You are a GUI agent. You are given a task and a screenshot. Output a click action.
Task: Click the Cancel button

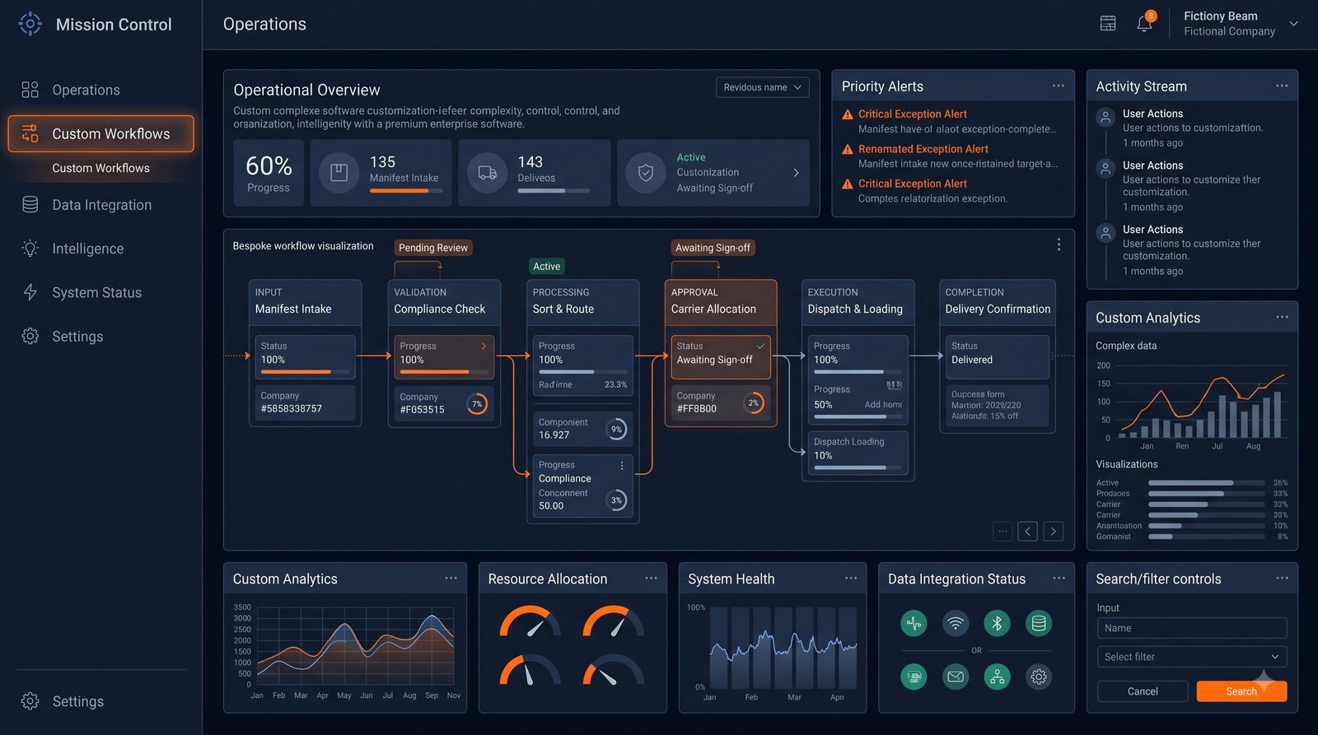1143,691
